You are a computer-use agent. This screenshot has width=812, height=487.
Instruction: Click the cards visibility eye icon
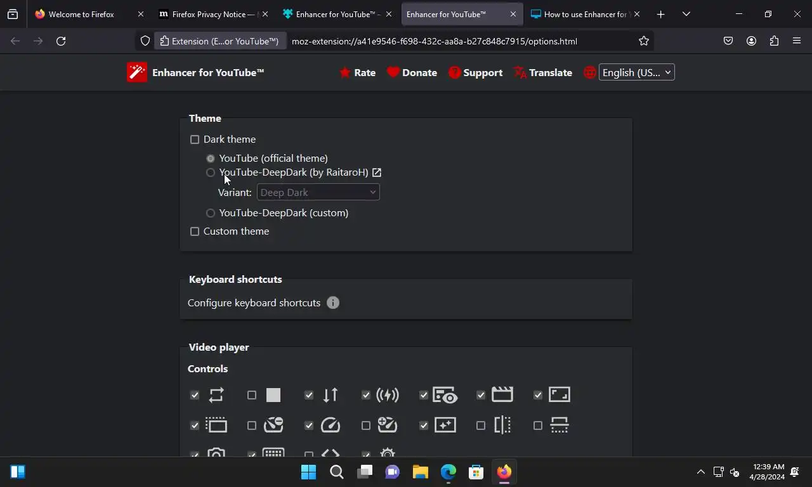pyautogui.click(x=445, y=395)
